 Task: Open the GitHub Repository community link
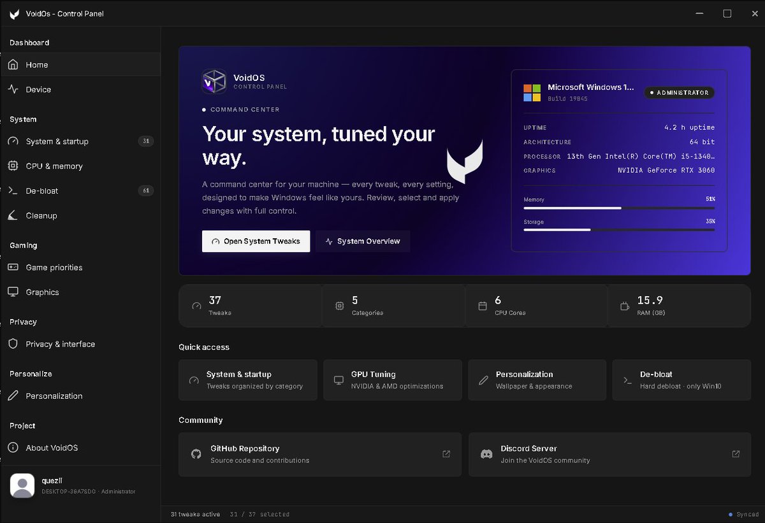[320, 454]
